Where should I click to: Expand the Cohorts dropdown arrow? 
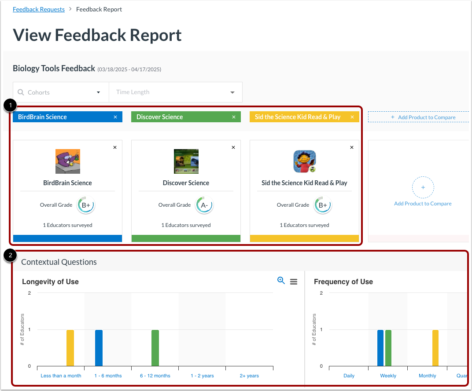[98, 92]
